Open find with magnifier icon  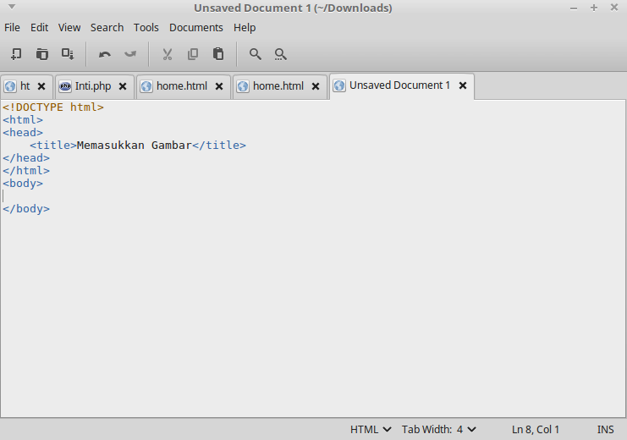256,54
